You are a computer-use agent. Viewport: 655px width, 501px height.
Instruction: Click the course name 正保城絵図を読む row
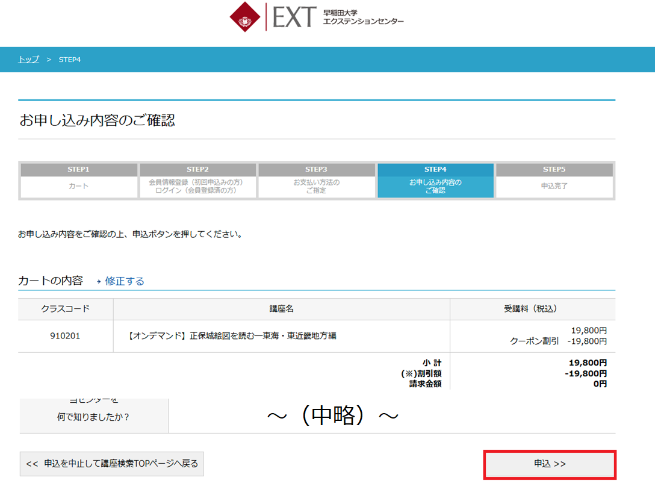click(282, 336)
